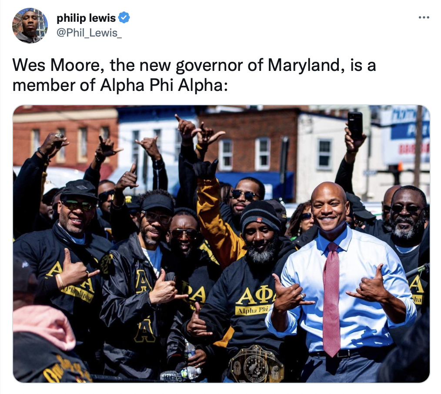Click the water bottle in the photo
441x394 pixels.
pos(190,349)
